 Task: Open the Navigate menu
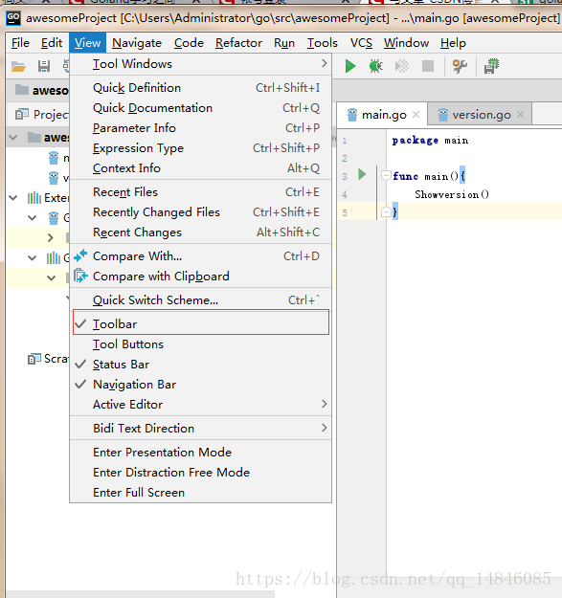point(137,43)
